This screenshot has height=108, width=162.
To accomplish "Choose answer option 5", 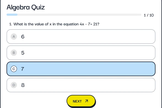I will (x=81, y=53).
